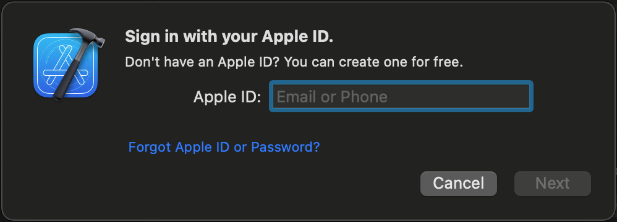The height and width of the screenshot is (222, 617).
Task: Click the letter A blueprint in Xcode icon
Action: point(59,67)
